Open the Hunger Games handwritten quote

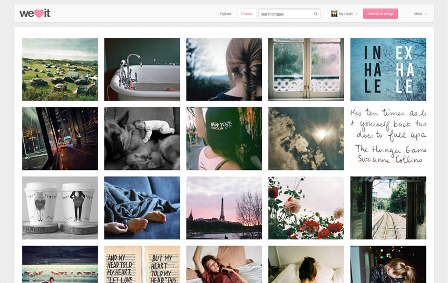click(x=388, y=139)
